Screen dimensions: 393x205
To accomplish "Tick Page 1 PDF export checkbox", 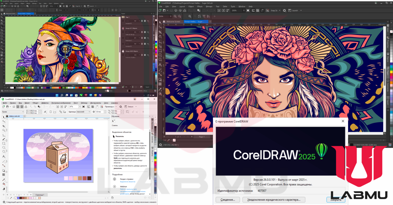I will click(x=123, y=21).
